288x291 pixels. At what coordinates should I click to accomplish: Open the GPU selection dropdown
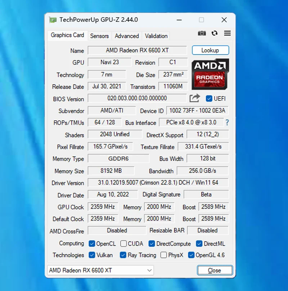(100, 270)
